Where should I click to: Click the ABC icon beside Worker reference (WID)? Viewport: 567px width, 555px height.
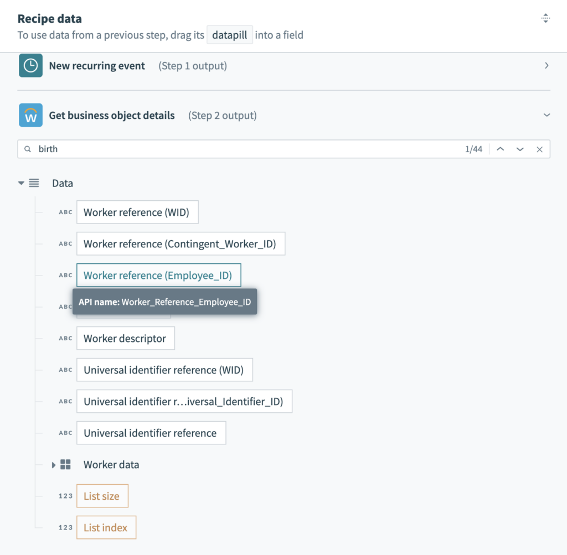65,211
